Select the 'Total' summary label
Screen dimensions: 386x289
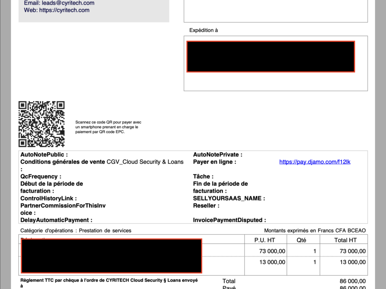point(229,281)
